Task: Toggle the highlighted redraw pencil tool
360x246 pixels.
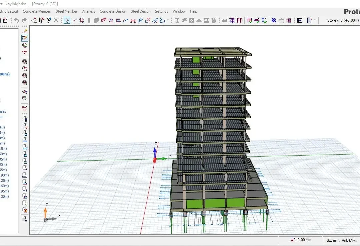Action: [x=25, y=38]
